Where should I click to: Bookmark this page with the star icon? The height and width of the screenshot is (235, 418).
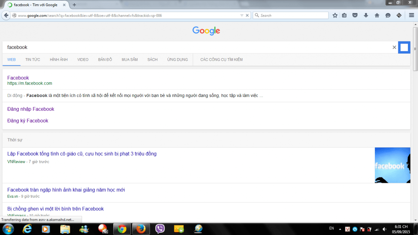(x=335, y=15)
